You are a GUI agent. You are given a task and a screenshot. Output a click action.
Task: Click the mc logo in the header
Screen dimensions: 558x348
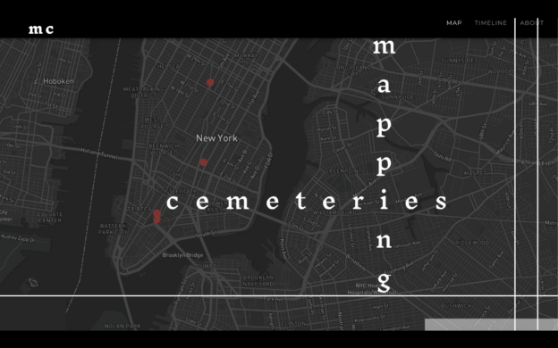(41, 29)
